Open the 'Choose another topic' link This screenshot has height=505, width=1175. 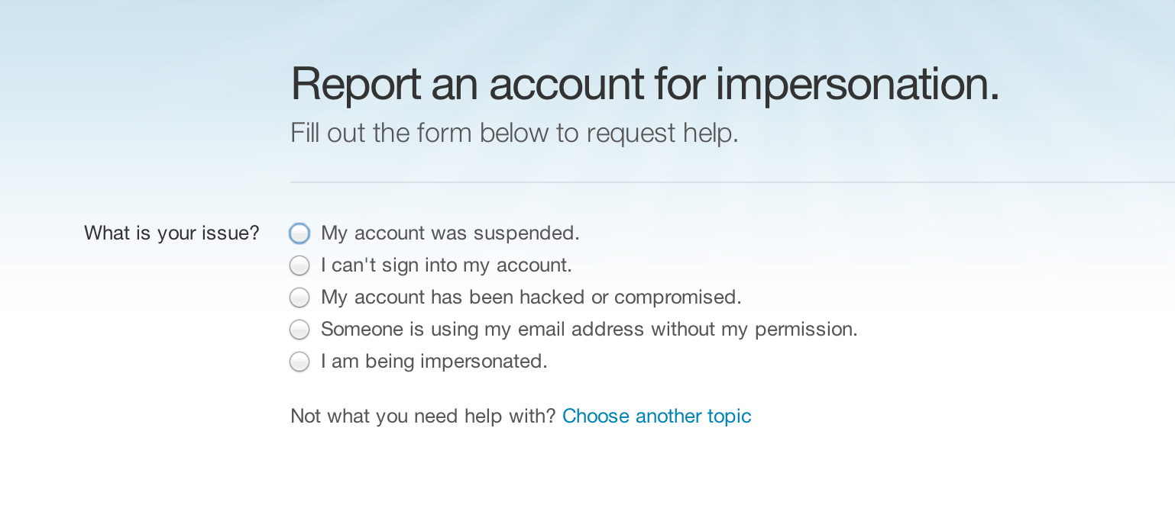[656, 417]
